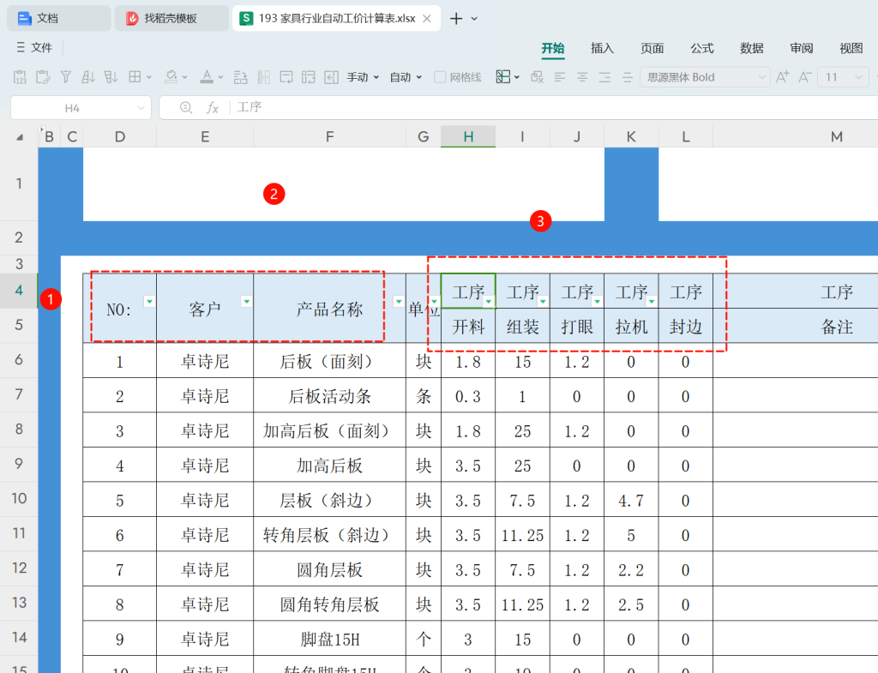Image resolution: width=878 pixels, height=673 pixels.
Task: Click the split columns icon
Action: [x=264, y=76]
